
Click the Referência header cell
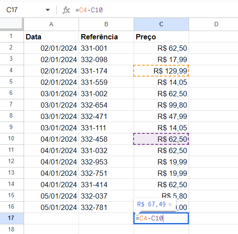click(x=106, y=37)
